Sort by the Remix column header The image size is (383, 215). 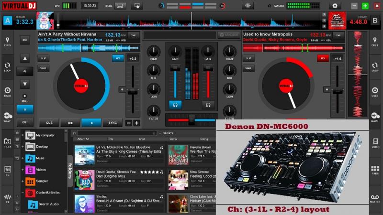coord(173,139)
